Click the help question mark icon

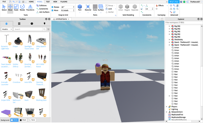click(181, 2)
